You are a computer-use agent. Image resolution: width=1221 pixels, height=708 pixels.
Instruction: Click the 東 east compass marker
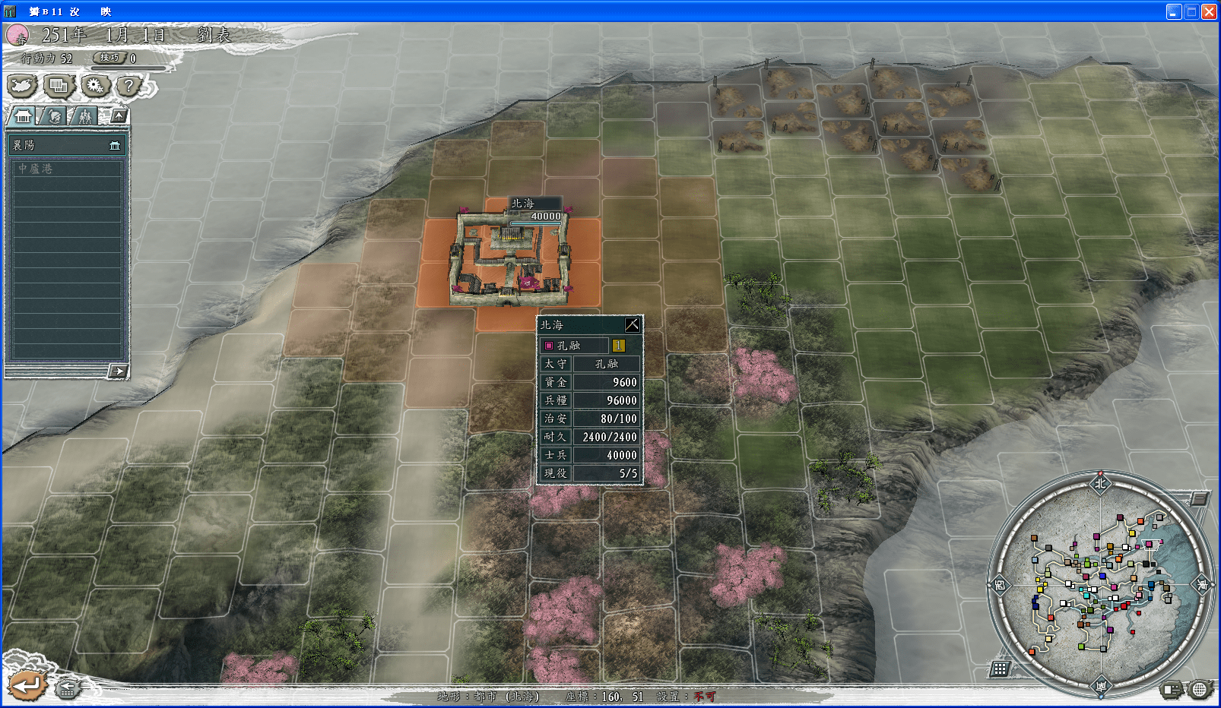[1202, 584]
